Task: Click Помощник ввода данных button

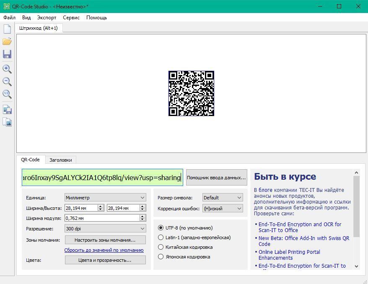Action: pyautogui.click(x=216, y=178)
